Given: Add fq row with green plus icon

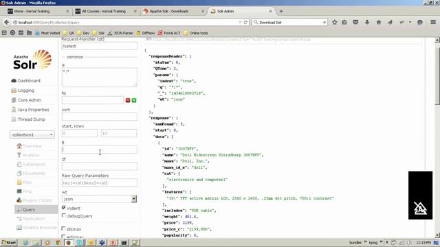Looking at the screenshot, I should click(134, 100).
